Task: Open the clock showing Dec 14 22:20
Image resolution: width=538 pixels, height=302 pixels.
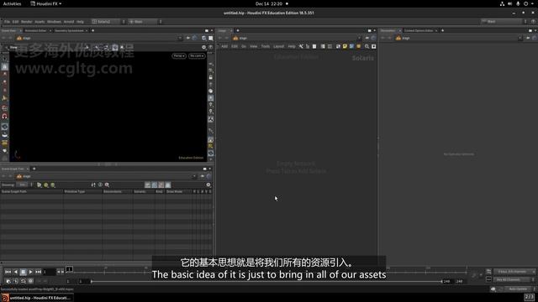Action: click(x=269, y=3)
